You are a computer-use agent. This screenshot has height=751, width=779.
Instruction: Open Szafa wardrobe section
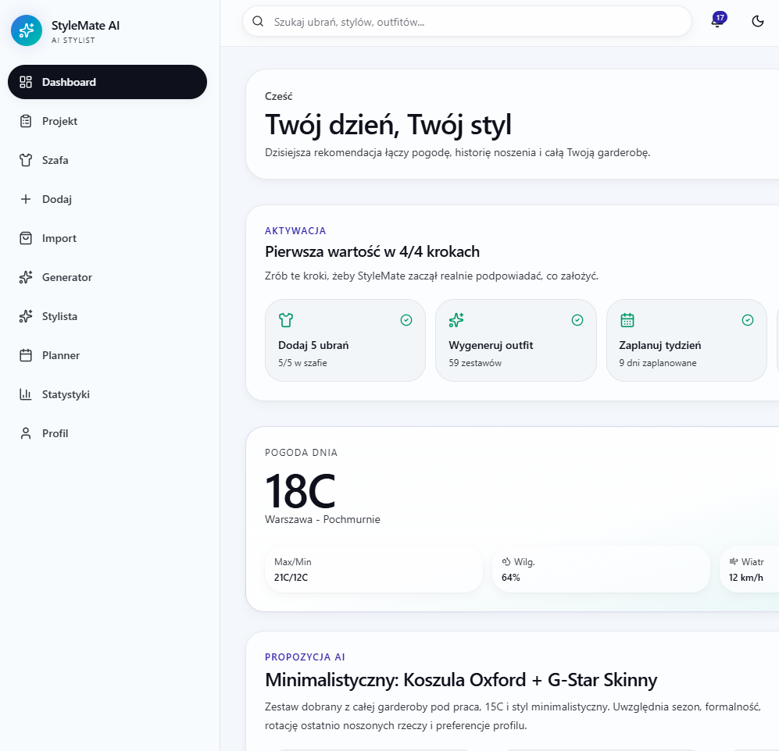107,160
